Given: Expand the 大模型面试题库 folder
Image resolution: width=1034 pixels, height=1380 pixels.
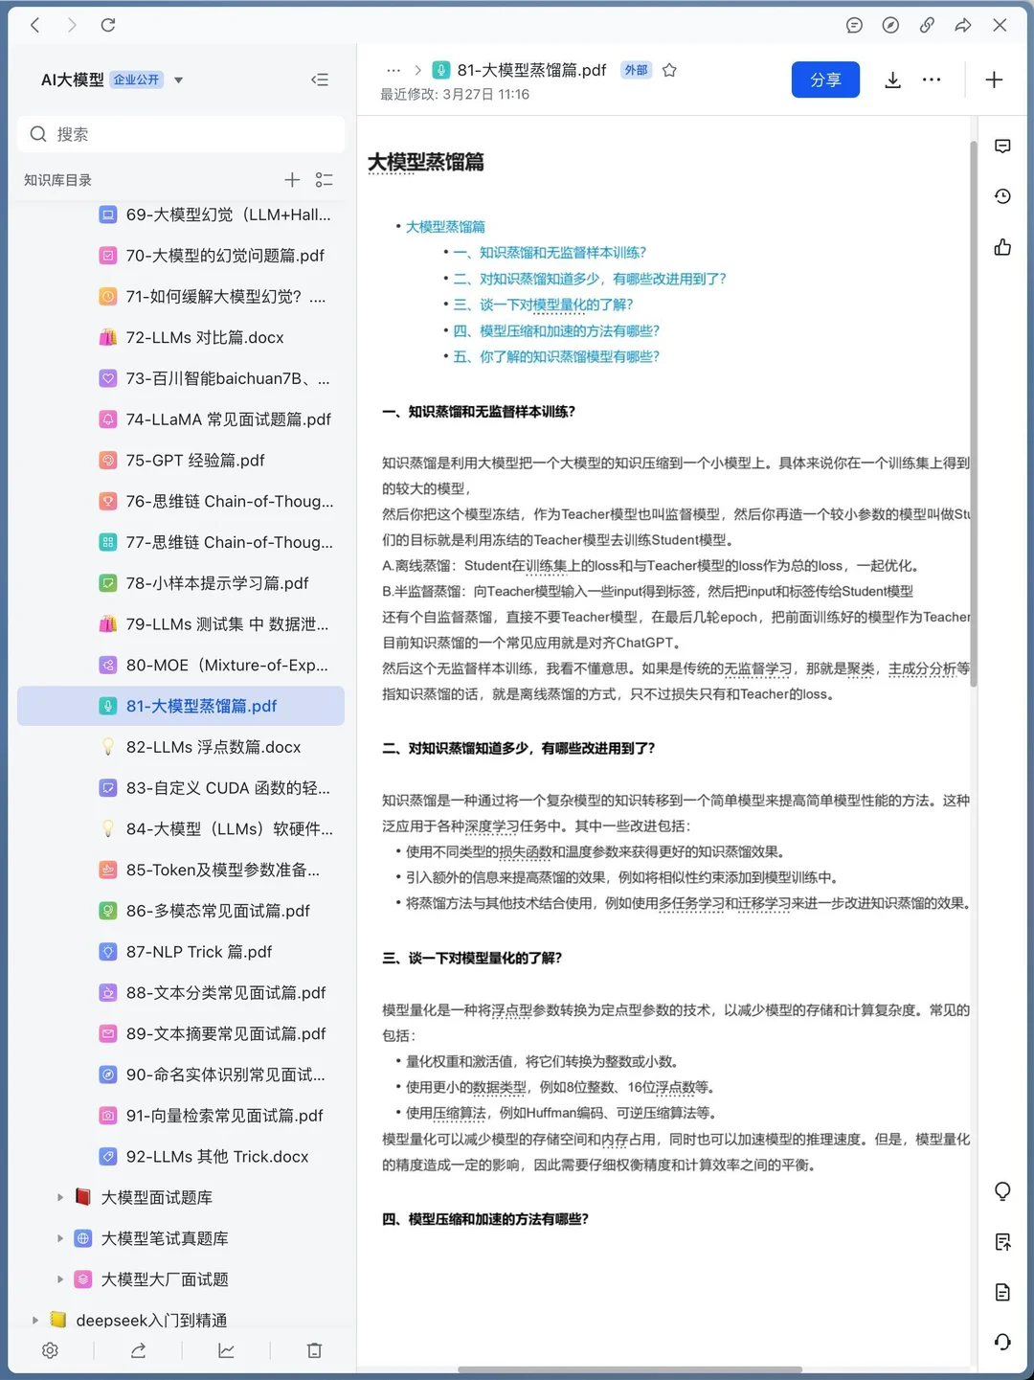Looking at the screenshot, I should coord(60,1196).
